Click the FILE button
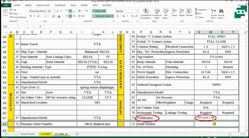 (6, 5)
